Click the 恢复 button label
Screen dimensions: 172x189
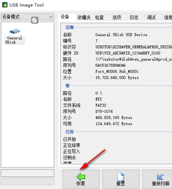81,183
